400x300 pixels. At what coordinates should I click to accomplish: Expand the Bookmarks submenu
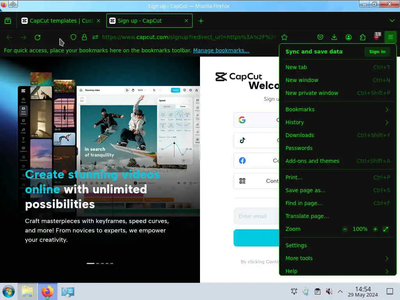(x=338, y=109)
